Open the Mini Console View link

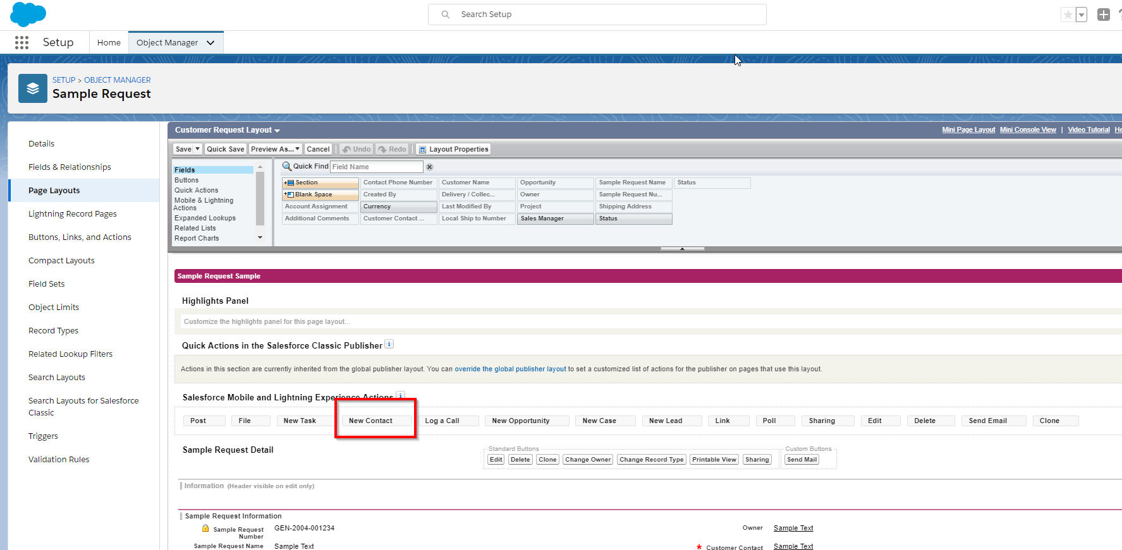[1028, 130]
